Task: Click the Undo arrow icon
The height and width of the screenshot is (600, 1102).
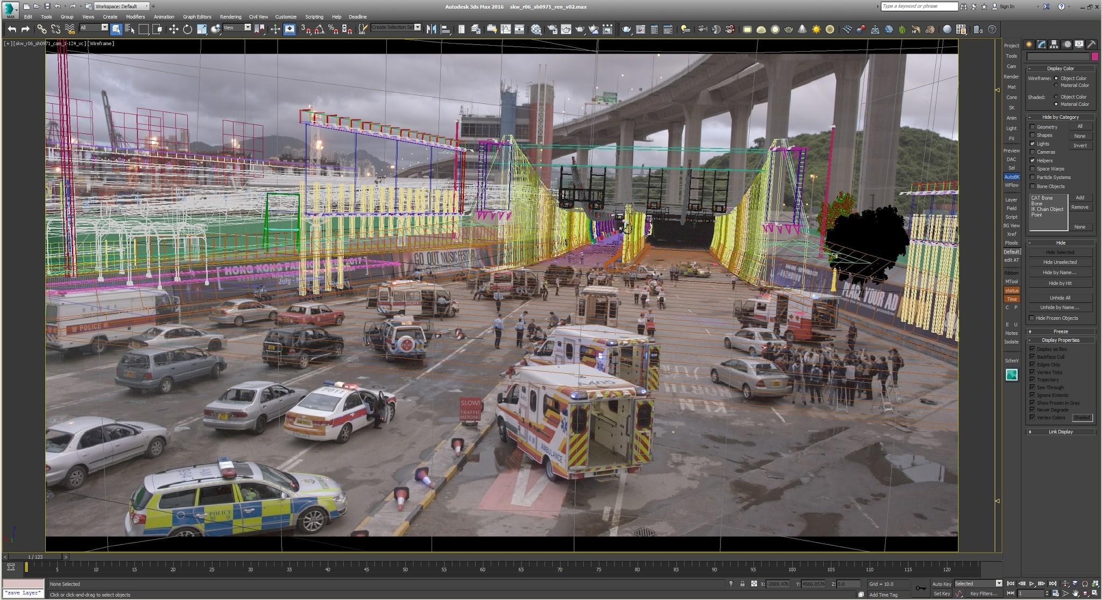Action: tap(11, 29)
